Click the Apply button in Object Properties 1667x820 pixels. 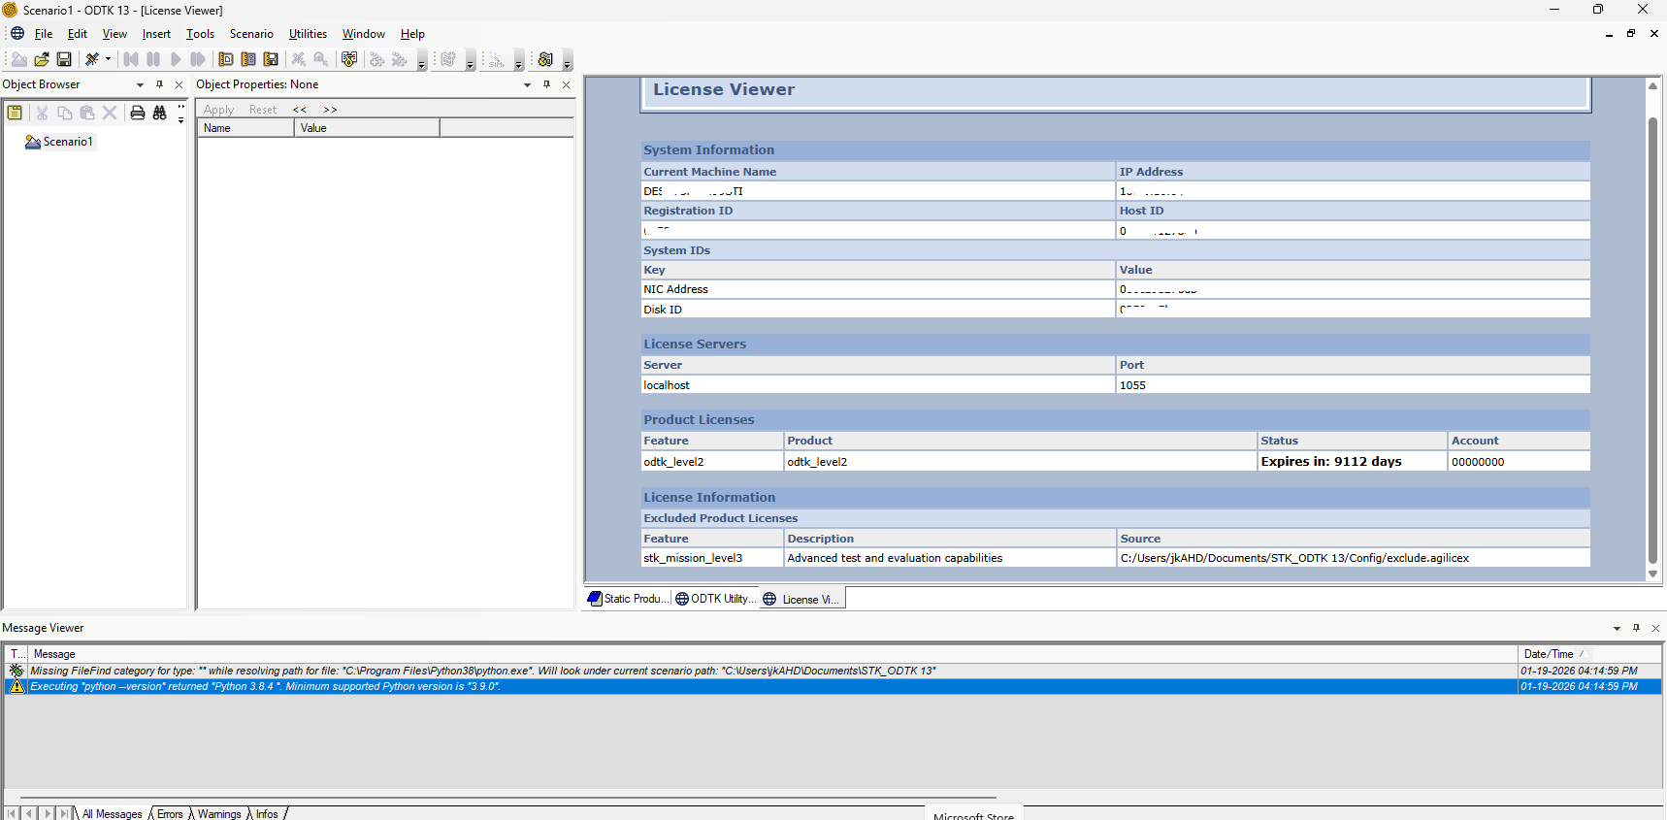point(218,110)
